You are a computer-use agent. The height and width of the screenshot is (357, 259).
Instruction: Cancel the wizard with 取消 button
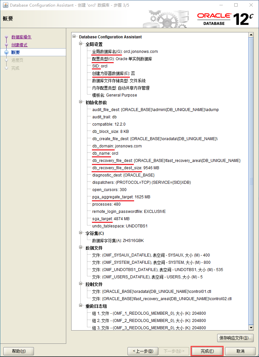(240, 351)
